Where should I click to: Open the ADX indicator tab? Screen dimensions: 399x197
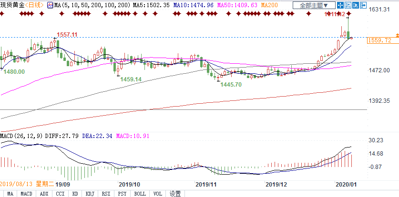[44, 194]
